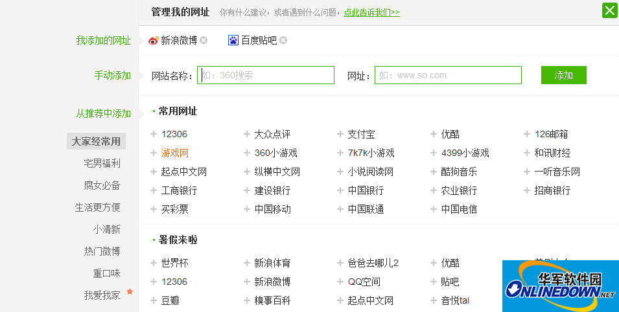Select 大家经常用 category tab

click(96, 141)
